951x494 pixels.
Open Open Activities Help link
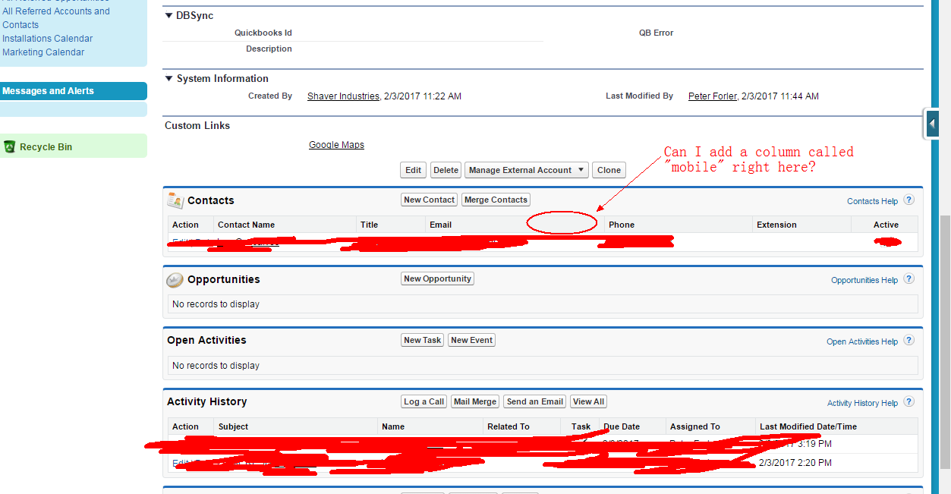click(x=862, y=341)
